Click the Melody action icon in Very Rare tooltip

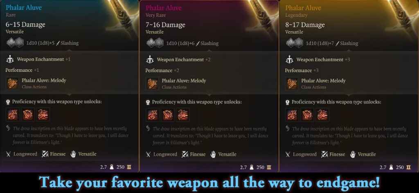153,83
